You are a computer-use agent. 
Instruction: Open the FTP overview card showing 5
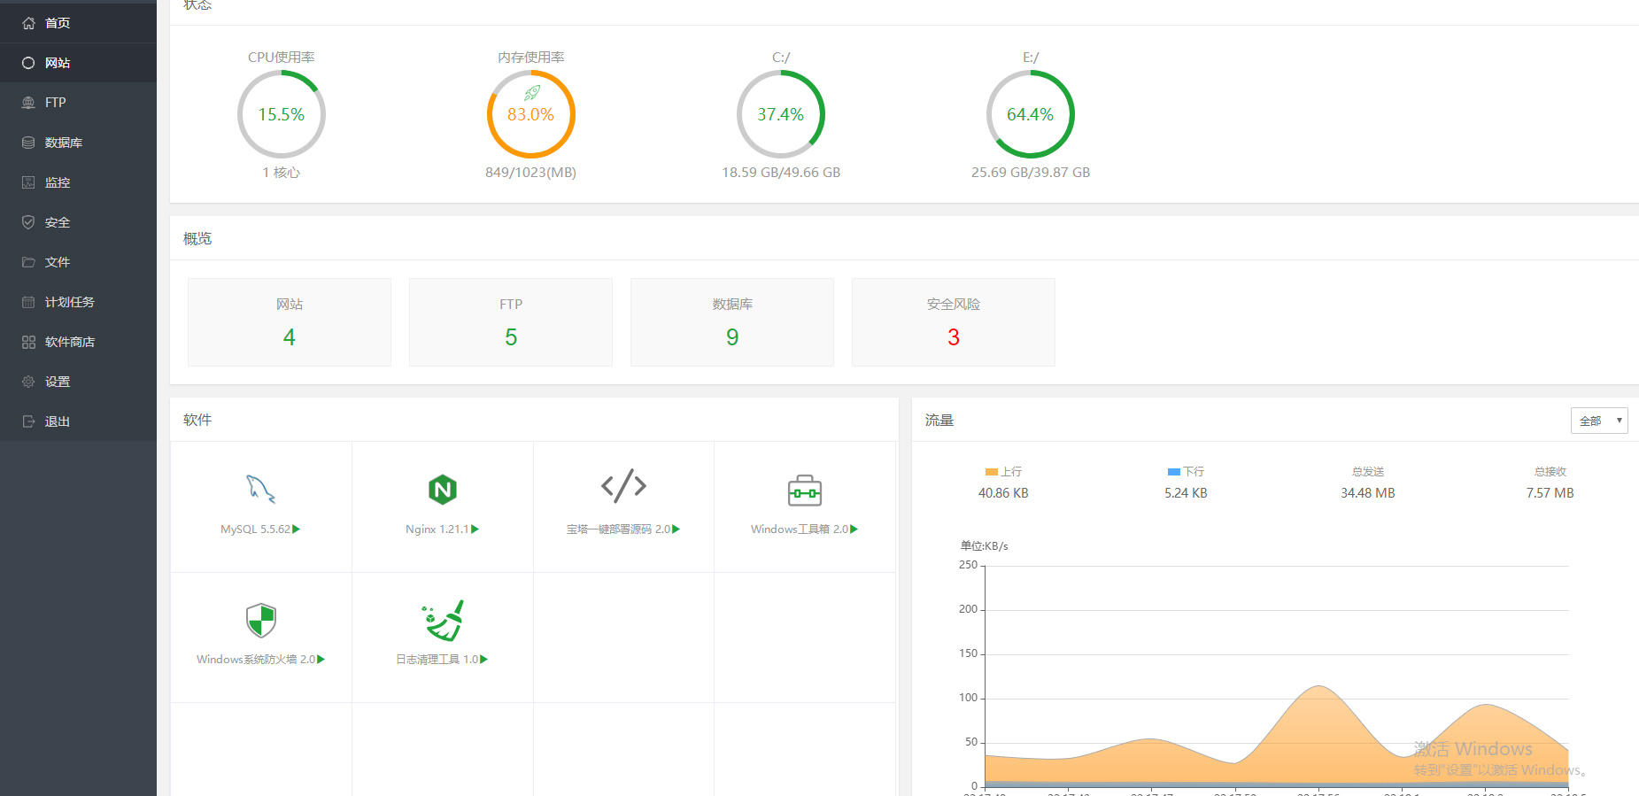(x=511, y=322)
